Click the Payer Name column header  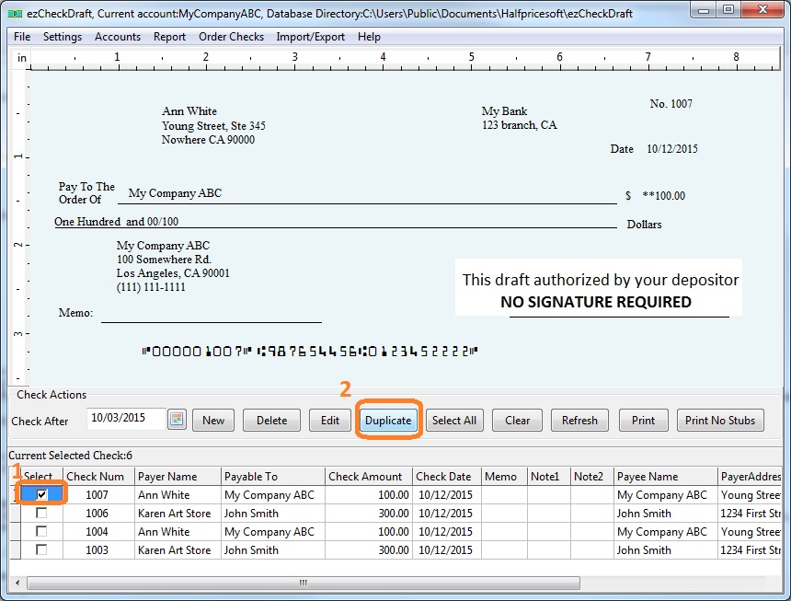(167, 477)
